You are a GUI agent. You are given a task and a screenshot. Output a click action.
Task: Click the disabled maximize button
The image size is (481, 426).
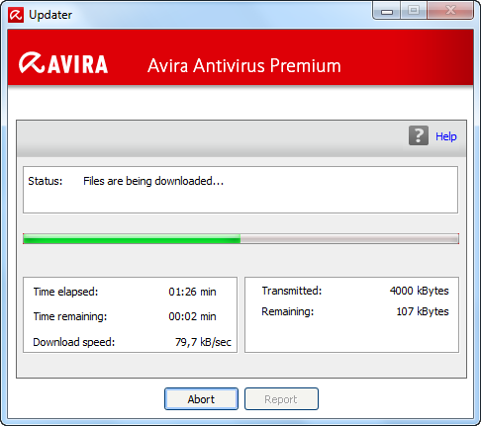tap(414, 11)
